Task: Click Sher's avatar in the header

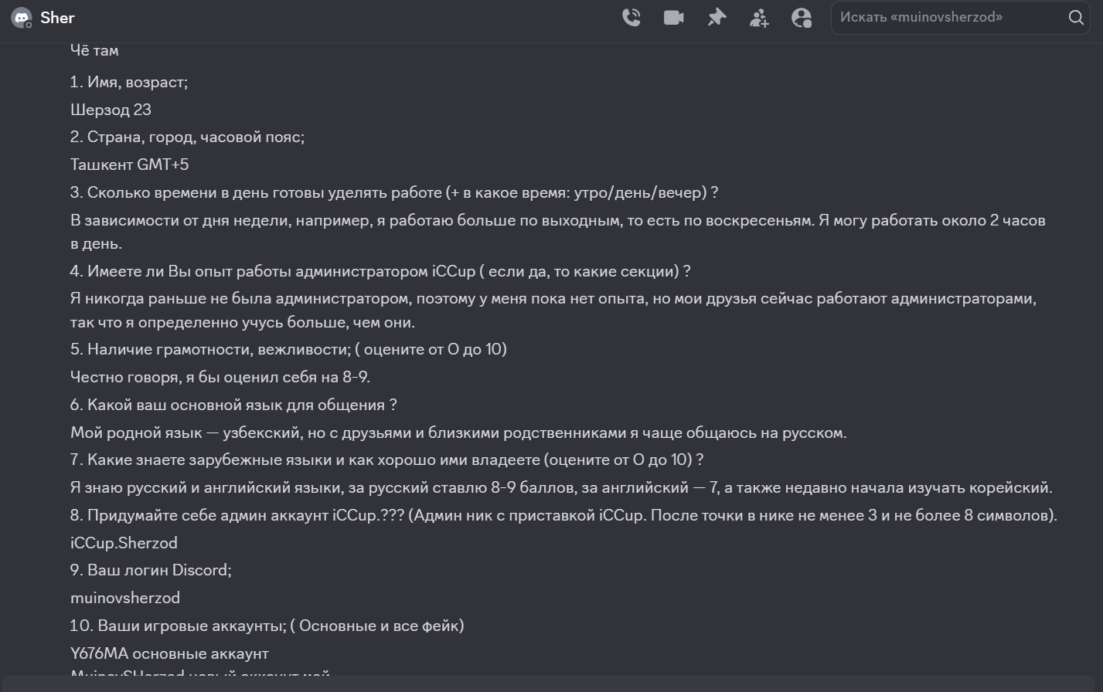Action: (x=22, y=18)
